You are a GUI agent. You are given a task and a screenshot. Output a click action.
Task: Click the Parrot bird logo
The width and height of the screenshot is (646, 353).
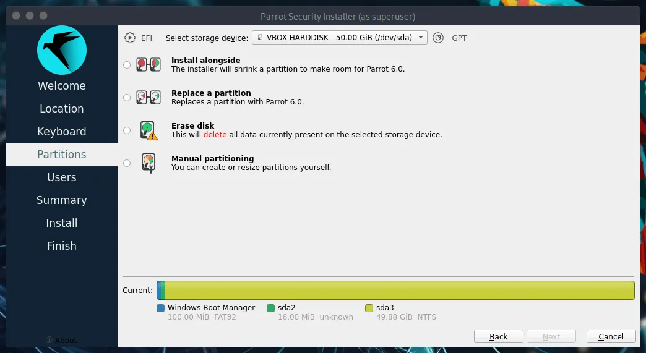pyautogui.click(x=62, y=50)
